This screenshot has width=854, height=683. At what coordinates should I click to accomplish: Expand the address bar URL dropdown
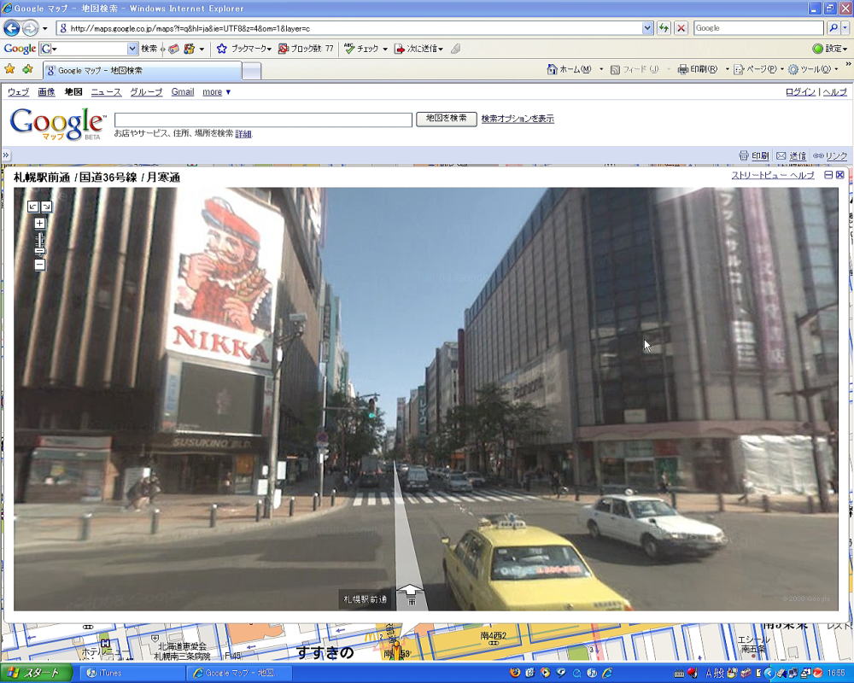tap(647, 28)
